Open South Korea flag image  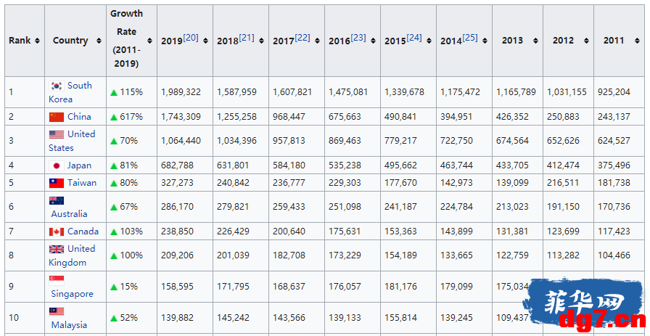coord(57,86)
